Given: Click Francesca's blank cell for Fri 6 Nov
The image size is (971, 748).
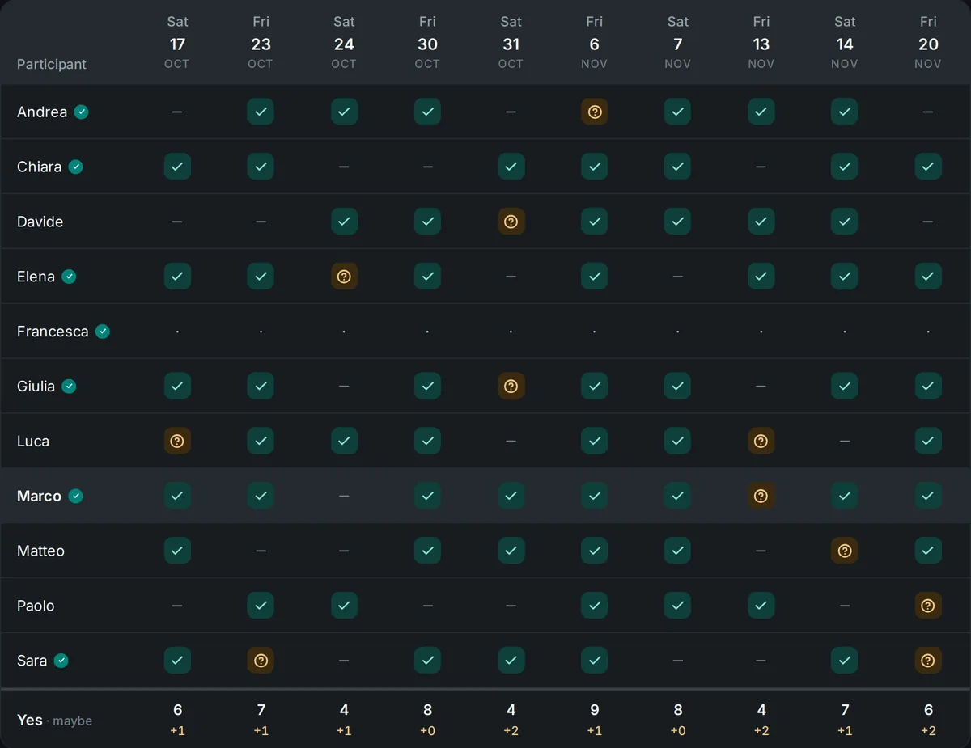Looking at the screenshot, I should coord(595,332).
